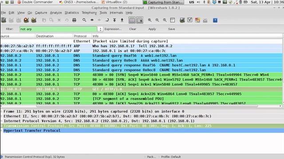Viewport: 284px width, 159px height.
Task: Open the preferences toolbar icon
Action: coord(205,20)
